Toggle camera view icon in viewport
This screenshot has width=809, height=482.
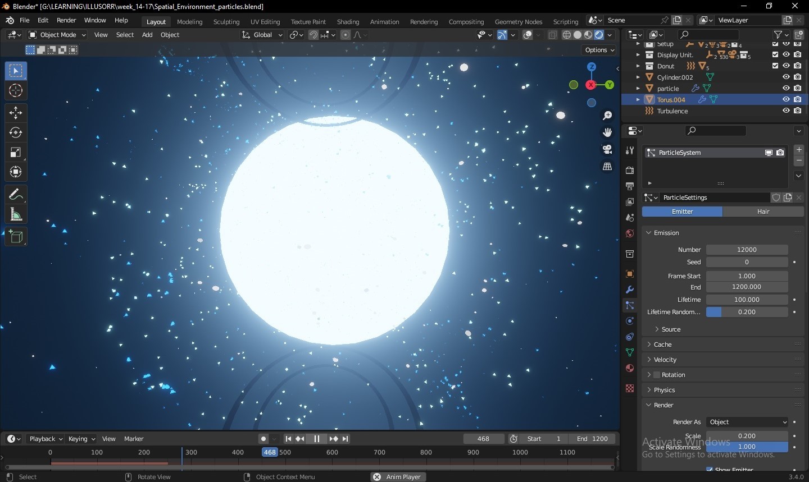click(607, 149)
